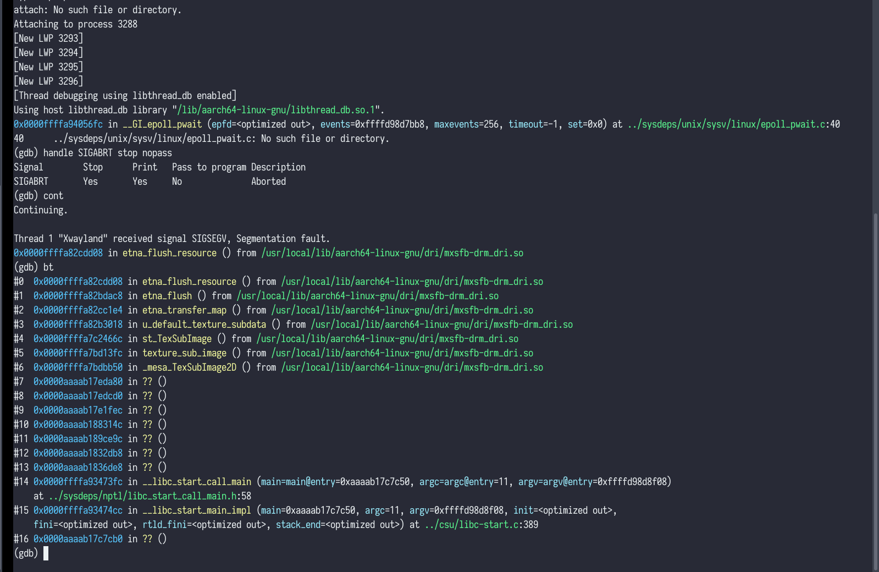Click 'texture_sub_image' in frame #5
This screenshot has height=572, width=879.
tap(184, 353)
